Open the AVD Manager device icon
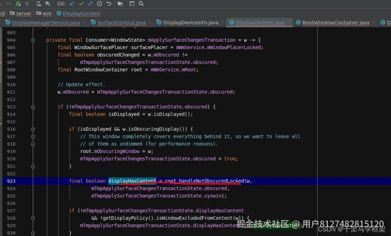391x236 pixels. tap(39, 4)
